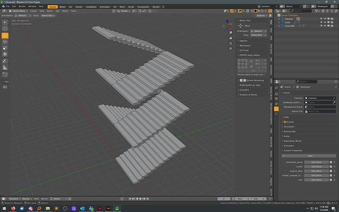Click the Outlook icon in the taskbar
339x212 pixels.
[83, 209]
